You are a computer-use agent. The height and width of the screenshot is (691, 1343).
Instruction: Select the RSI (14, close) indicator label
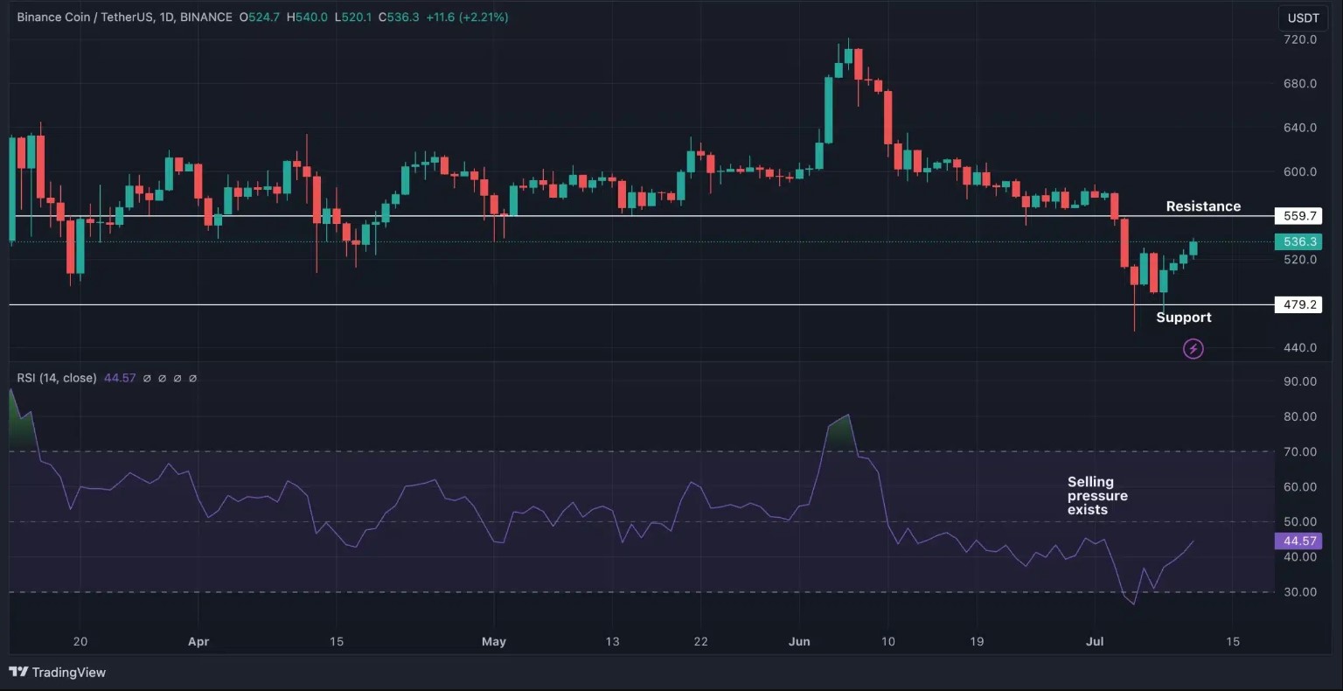point(56,378)
